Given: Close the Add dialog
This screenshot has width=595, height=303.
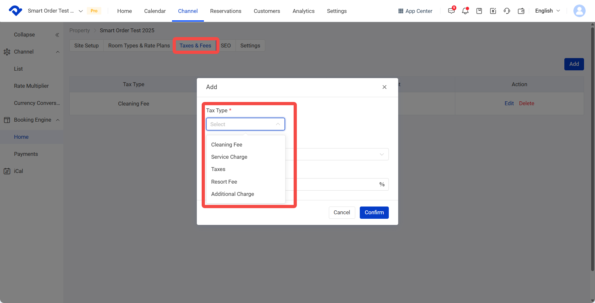Looking at the screenshot, I should click(x=384, y=87).
